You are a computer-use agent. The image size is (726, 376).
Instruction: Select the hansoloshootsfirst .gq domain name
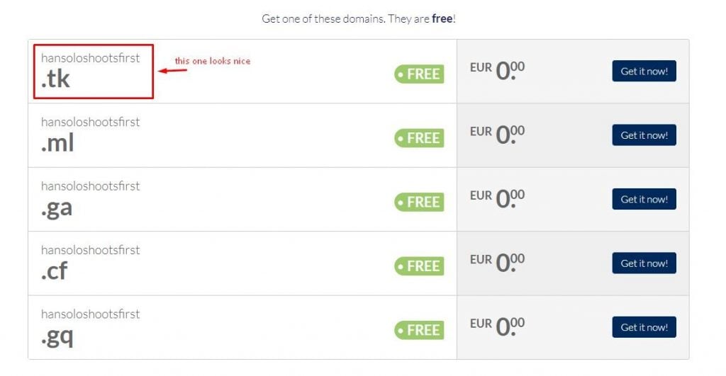pyautogui.click(x=90, y=326)
